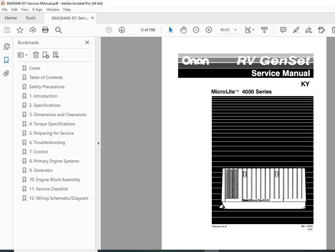Click the (1 of 158) page count

(x=148, y=30)
